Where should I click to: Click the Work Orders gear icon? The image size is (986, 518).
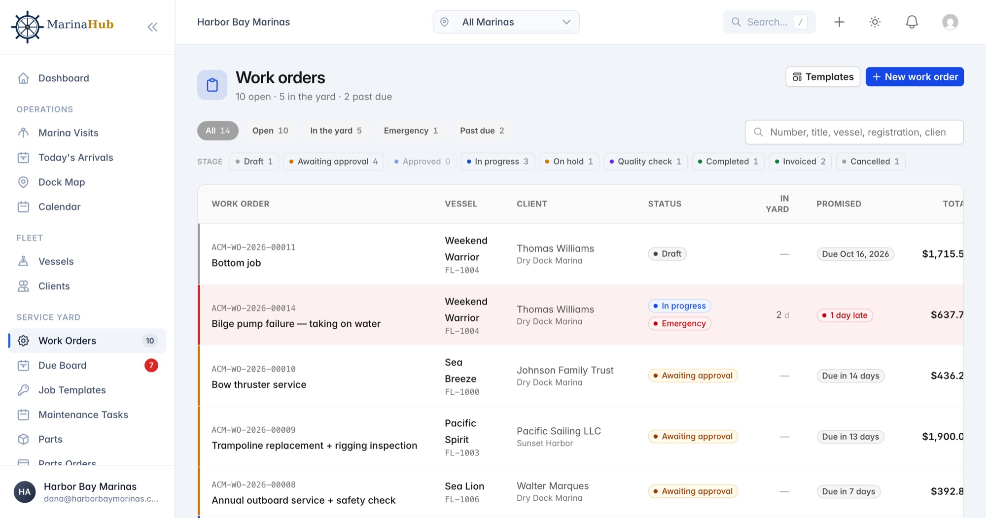click(x=23, y=341)
